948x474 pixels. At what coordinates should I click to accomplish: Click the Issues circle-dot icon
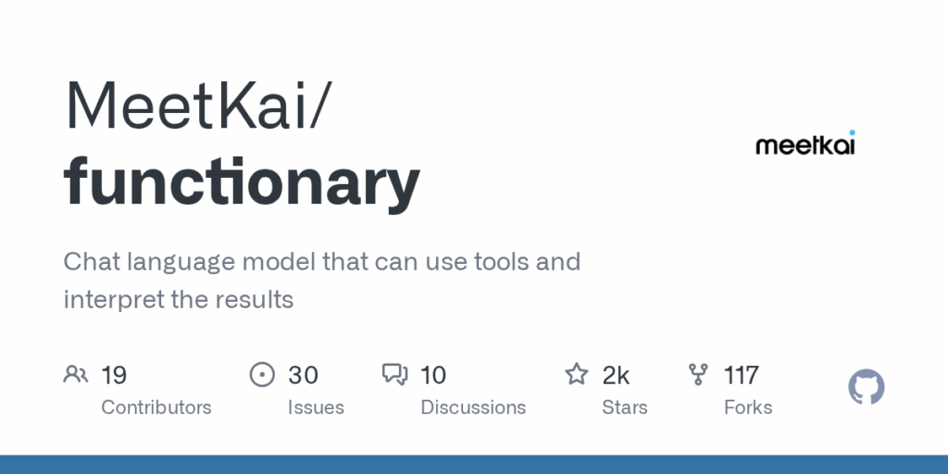click(262, 374)
